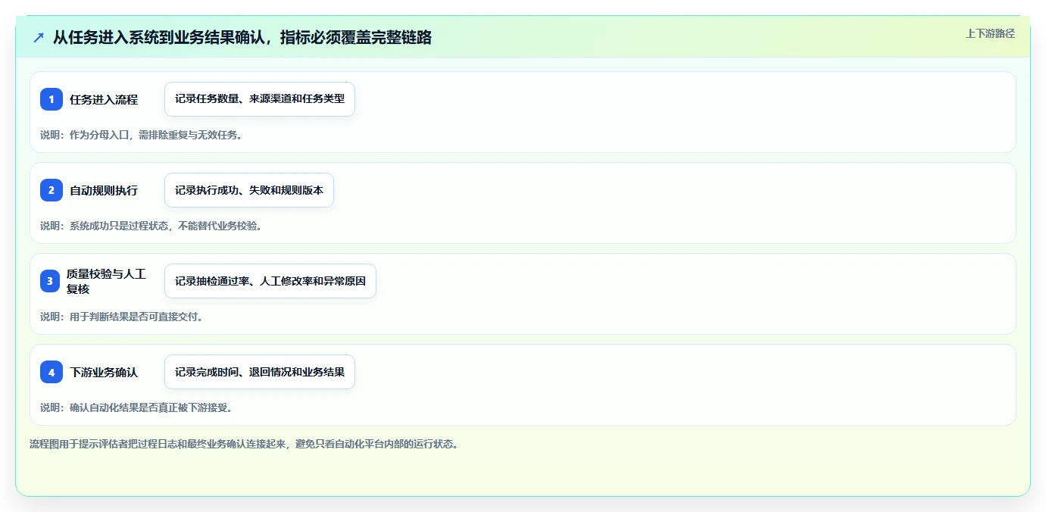The image size is (1046, 512).
Task: Click the footer text starting 流程图用于提示评估者
Action: [243, 444]
